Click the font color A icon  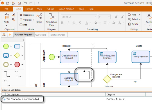tap(87, 23)
